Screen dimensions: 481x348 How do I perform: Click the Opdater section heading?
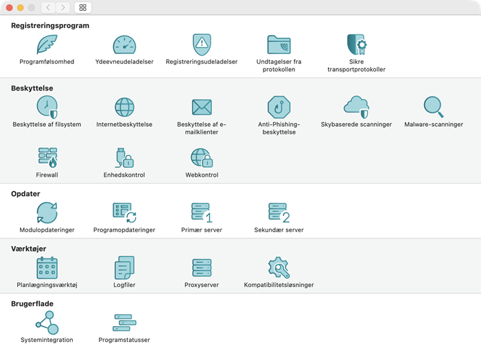(25, 194)
